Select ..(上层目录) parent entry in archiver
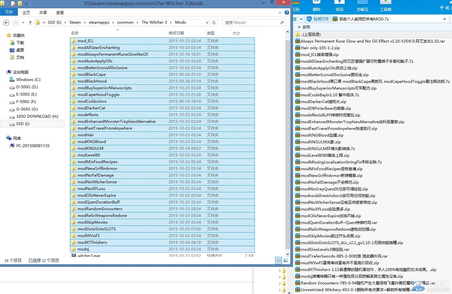 [308, 34]
